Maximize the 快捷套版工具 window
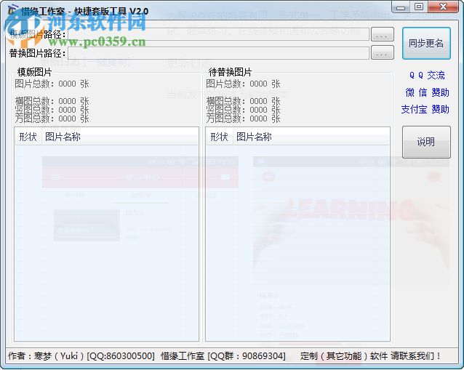The width and height of the screenshot is (464, 370). pos(419,7)
